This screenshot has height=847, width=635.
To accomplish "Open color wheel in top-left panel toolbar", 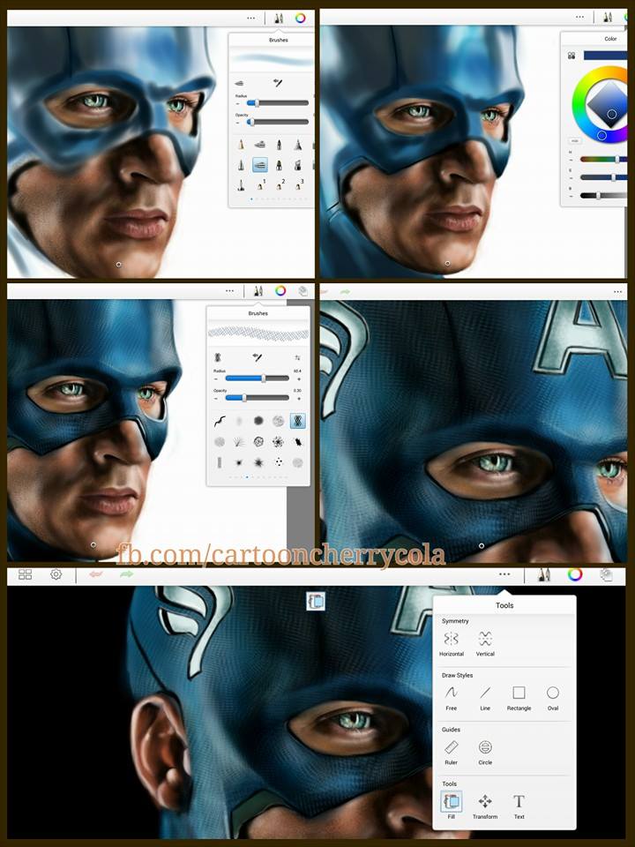I will pyautogui.click(x=301, y=18).
